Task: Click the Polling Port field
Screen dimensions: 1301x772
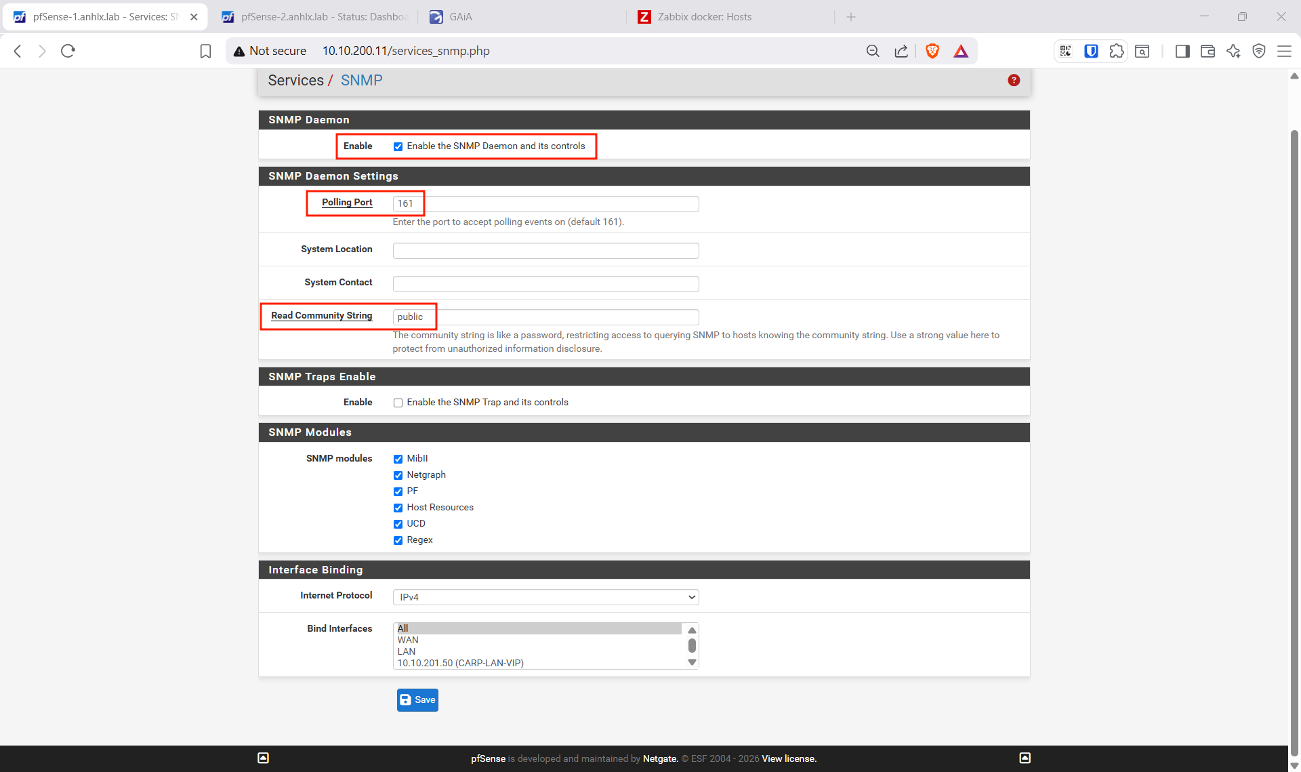Action: (x=545, y=204)
